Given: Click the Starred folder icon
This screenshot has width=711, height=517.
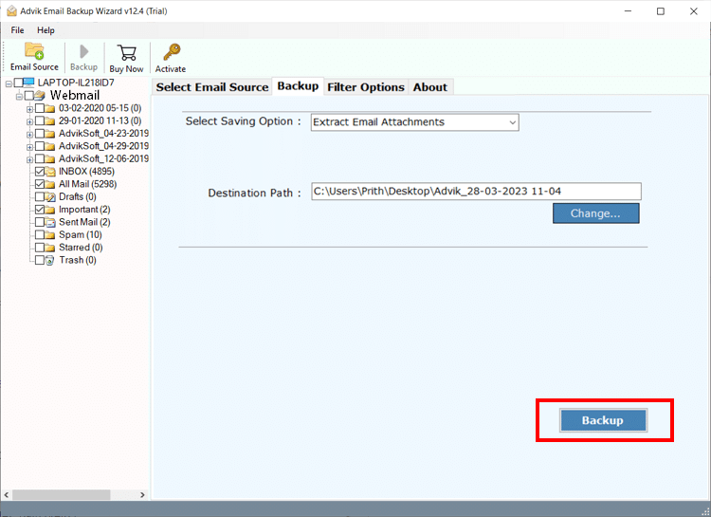Looking at the screenshot, I should [x=50, y=248].
